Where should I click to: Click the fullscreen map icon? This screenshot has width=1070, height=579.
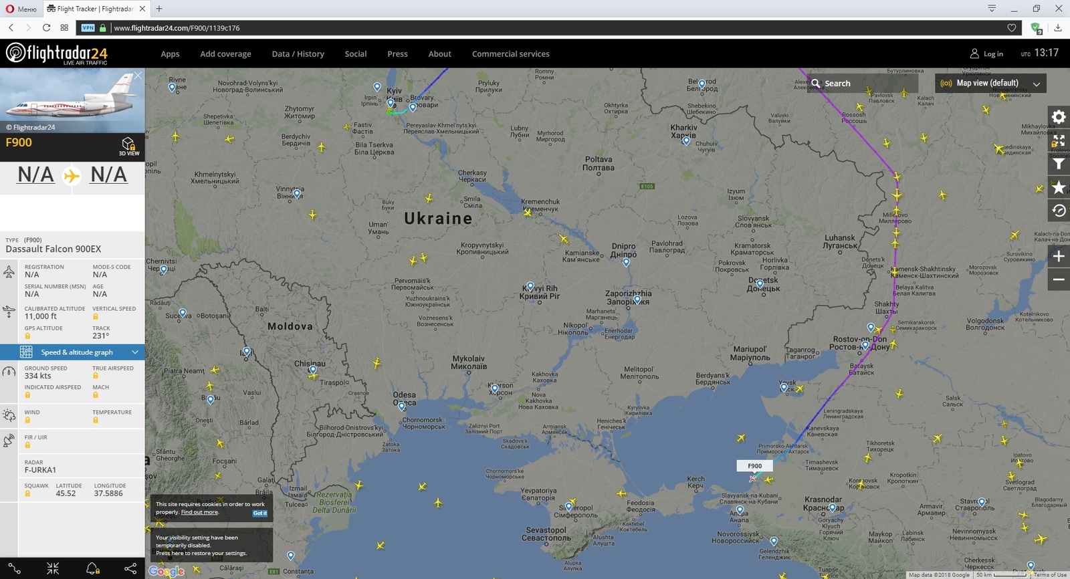tap(1058, 141)
